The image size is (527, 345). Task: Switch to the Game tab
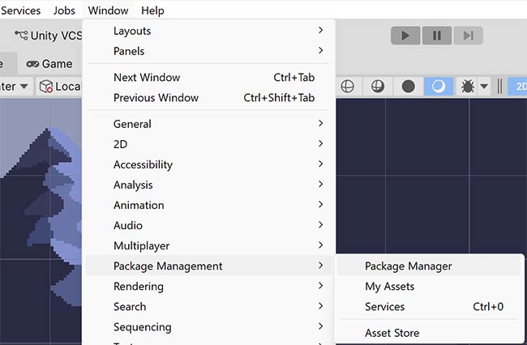(49, 64)
